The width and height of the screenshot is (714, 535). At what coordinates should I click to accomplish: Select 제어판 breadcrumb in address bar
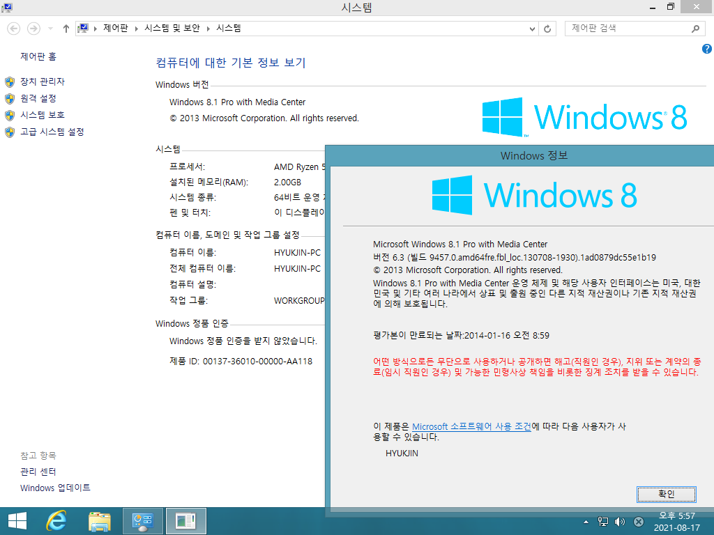point(116,28)
